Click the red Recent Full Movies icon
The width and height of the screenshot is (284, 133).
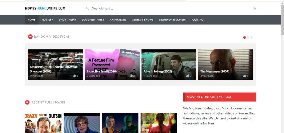point(27,103)
